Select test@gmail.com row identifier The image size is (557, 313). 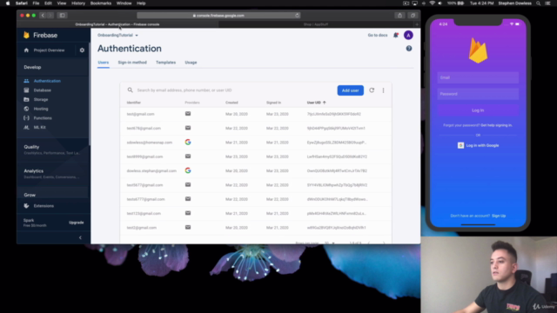141,114
